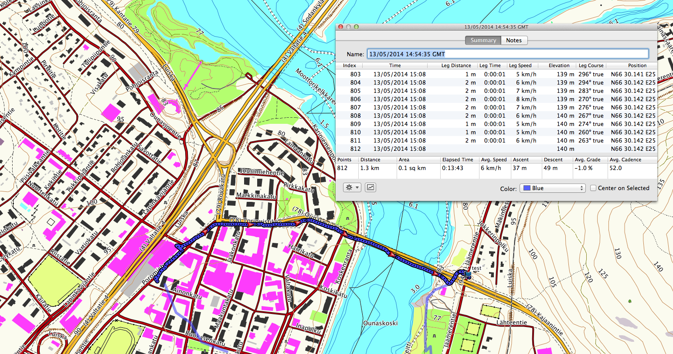Click the 6 km/h Avg. Speed summary value
This screenshot has height=354, width=673.
[490, 168]
